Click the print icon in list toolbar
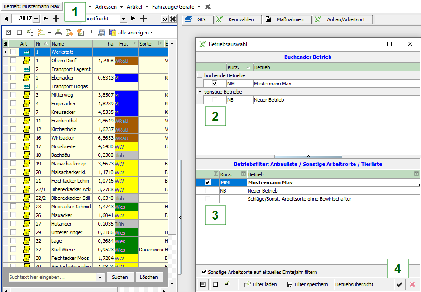Viewport: 421px width, 292px height. pyautogui.click(x=58, y=33)
